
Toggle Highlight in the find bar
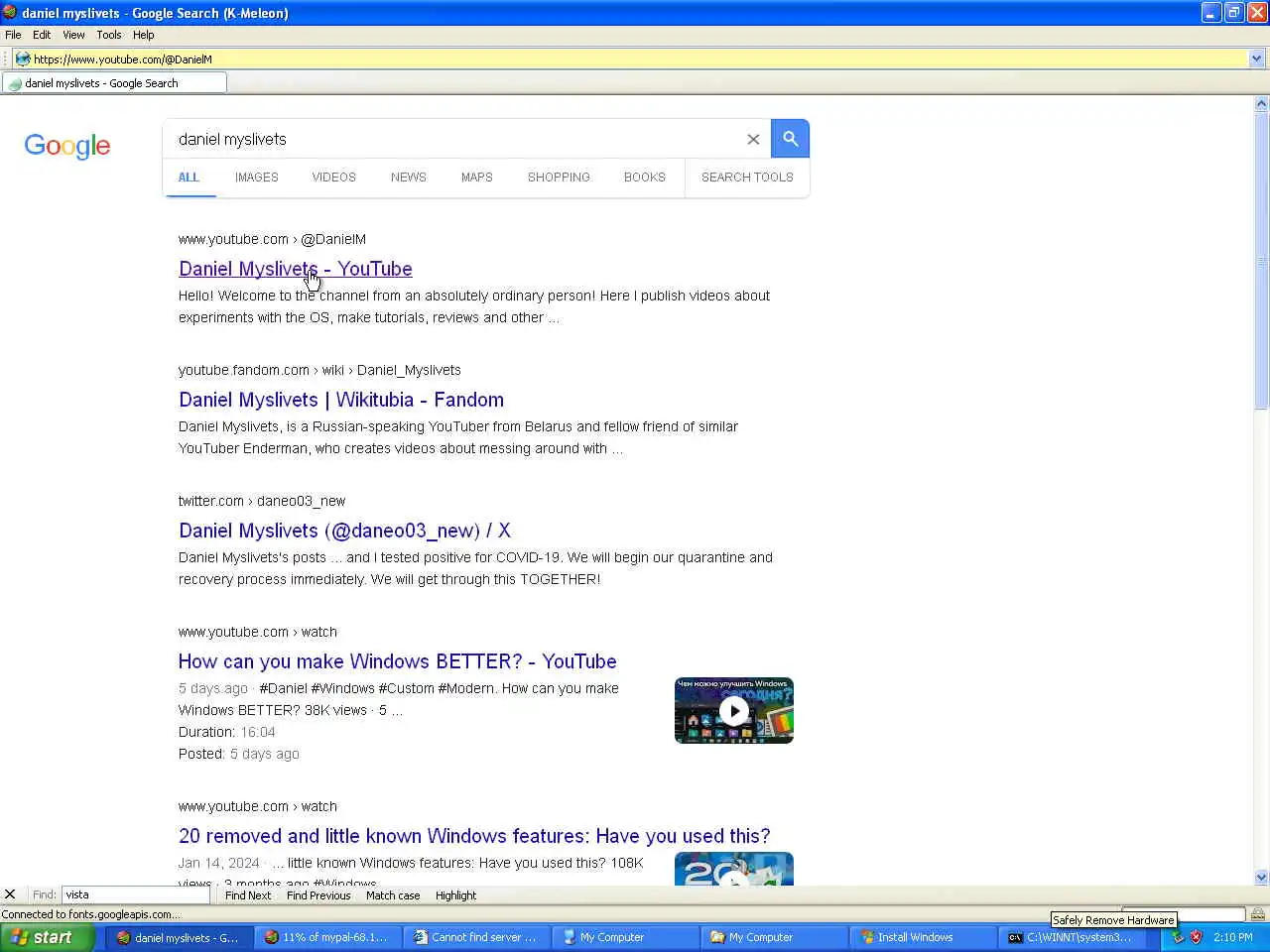coord(455,895)
